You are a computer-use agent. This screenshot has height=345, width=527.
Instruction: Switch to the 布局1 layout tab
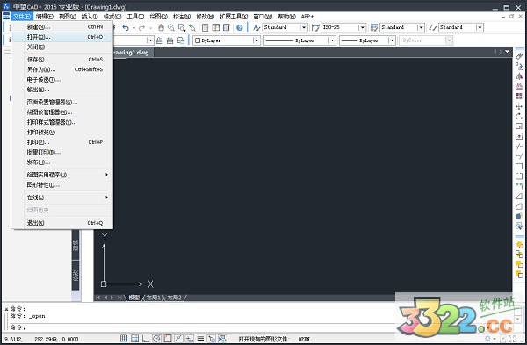click(x=153, y=298)
